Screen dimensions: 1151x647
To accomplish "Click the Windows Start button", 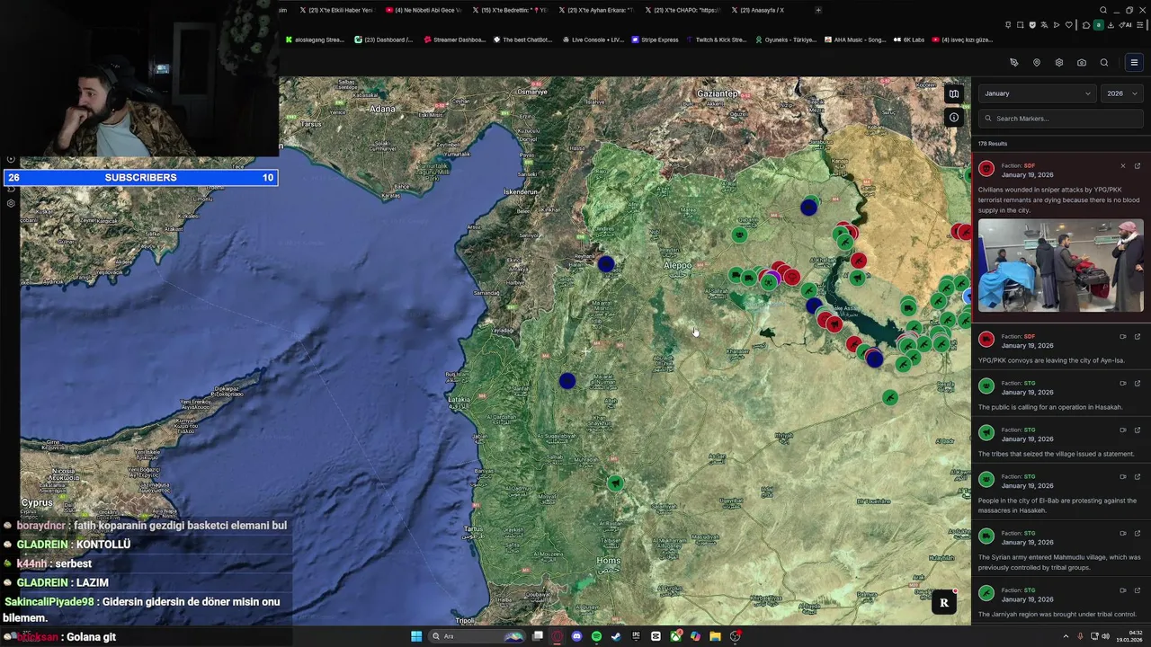I will (x=416, y=636).
